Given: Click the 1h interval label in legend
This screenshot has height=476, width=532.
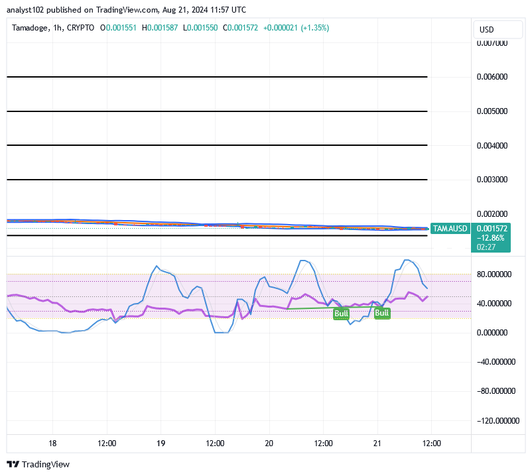Looking at the screenshot, I should coord(57,28).
